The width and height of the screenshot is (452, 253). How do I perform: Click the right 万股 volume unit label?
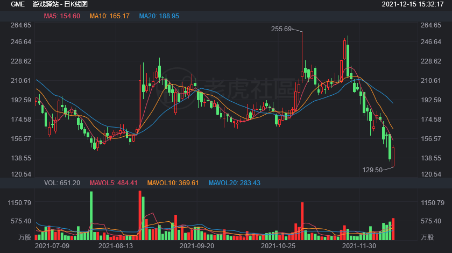(427, 237)
